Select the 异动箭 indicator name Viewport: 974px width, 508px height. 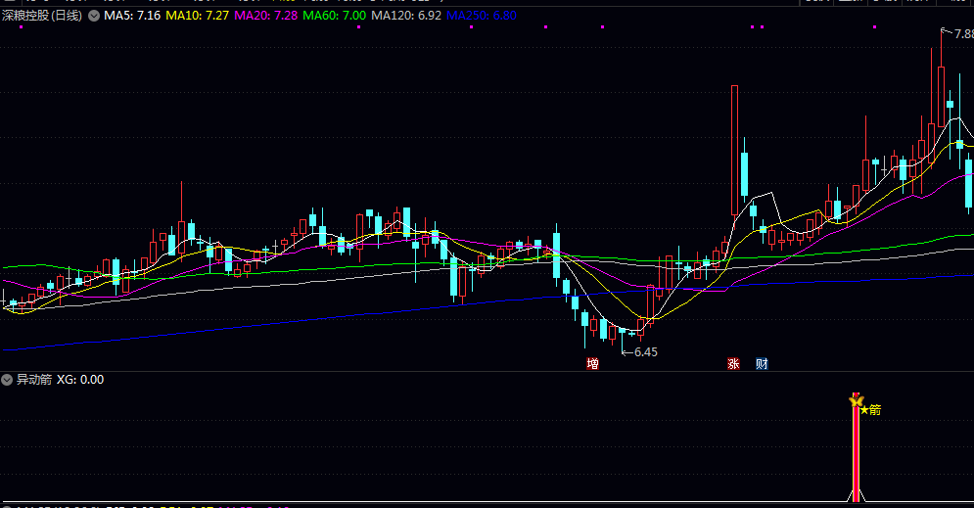[34, 380]
